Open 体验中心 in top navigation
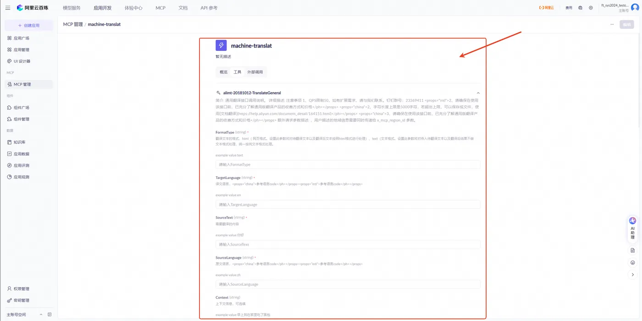Screen dimensions: 642x321 point(133,8)
